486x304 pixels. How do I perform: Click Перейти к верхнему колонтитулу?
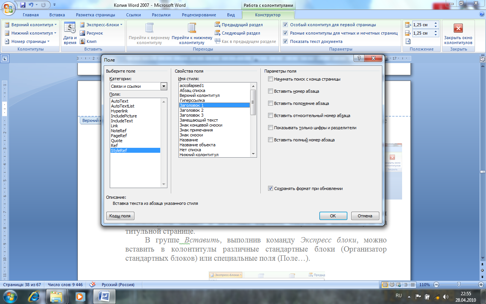149,33
